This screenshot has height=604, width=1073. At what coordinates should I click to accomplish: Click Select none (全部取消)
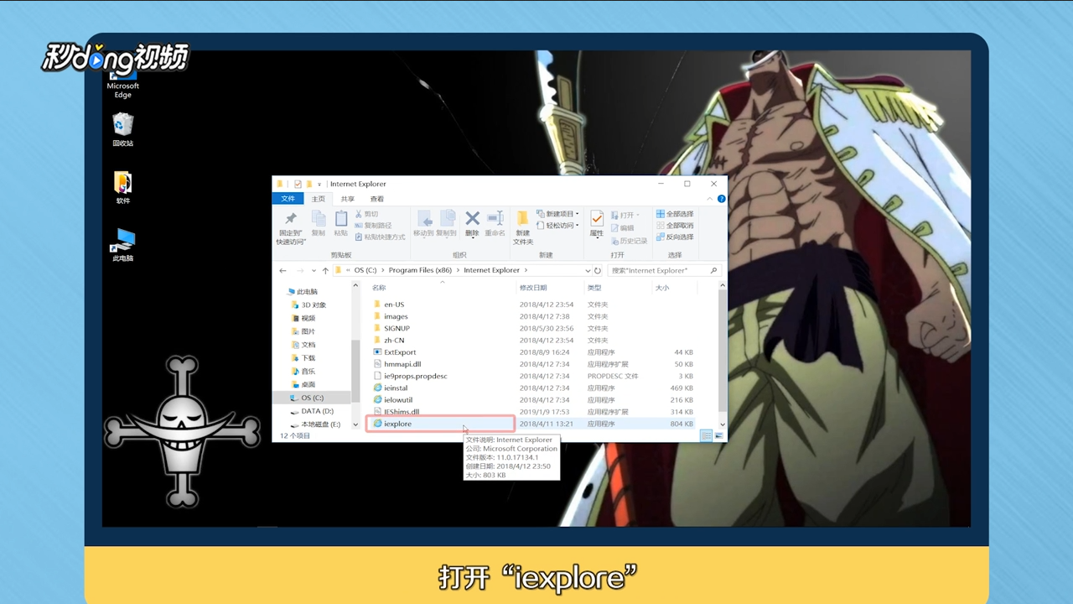pyautogui.click(x=675, y=226)
